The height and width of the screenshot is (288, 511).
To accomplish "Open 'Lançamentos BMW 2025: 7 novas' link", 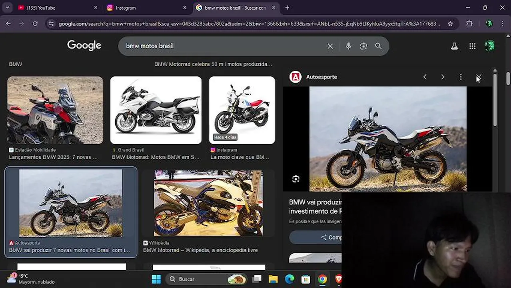I will click(53, 157).
